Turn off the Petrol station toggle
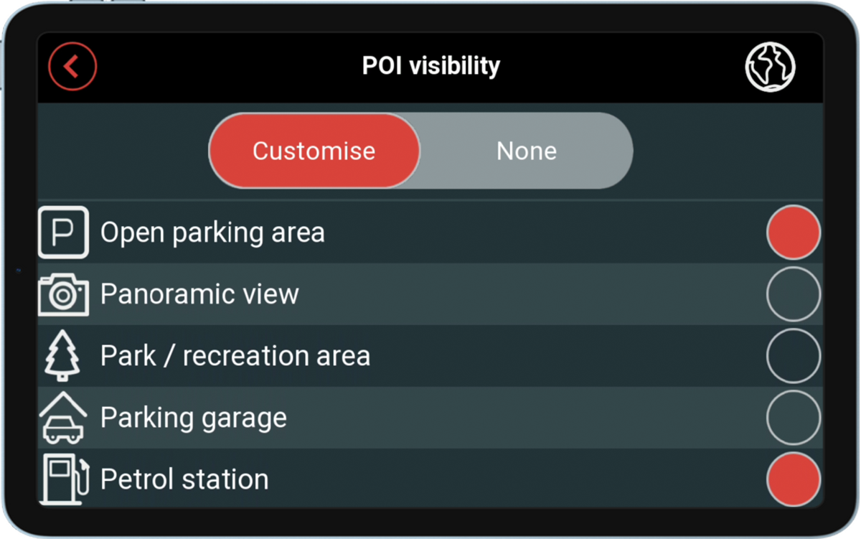Viewport: 861px width, 539px height. click(x=793, y=479)
